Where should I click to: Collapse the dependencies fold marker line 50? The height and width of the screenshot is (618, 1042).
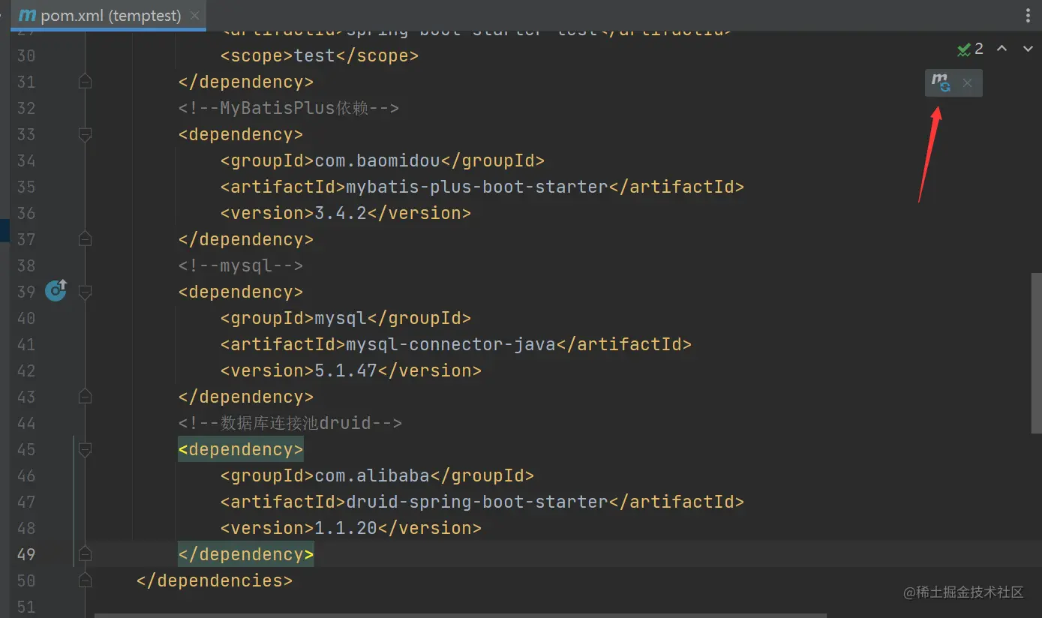85,580
